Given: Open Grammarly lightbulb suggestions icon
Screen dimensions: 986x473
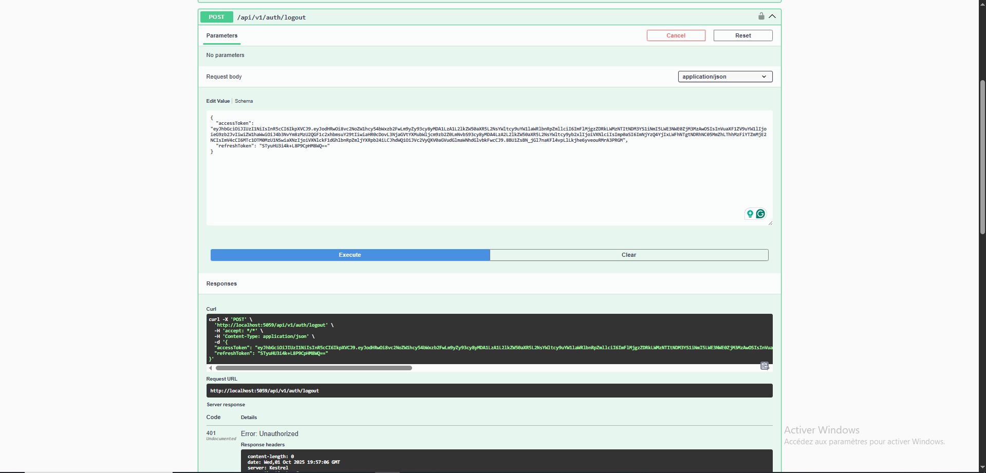Looking at the screenshot, I should [750, 214].
